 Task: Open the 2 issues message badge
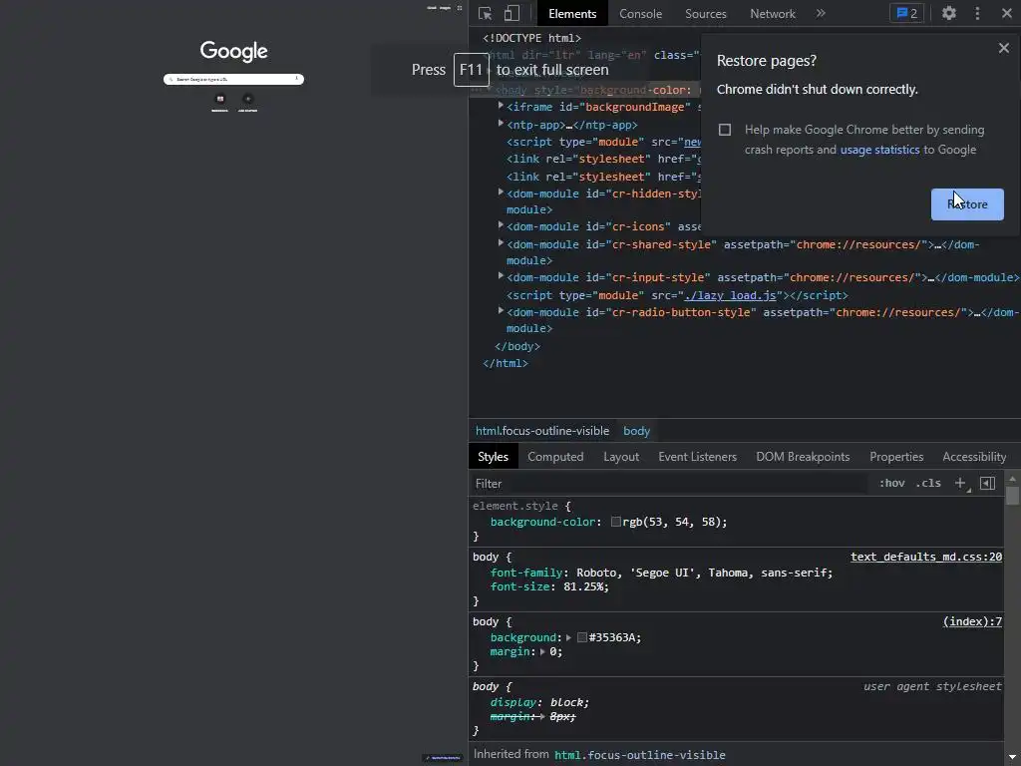click(x=907, y=13)
